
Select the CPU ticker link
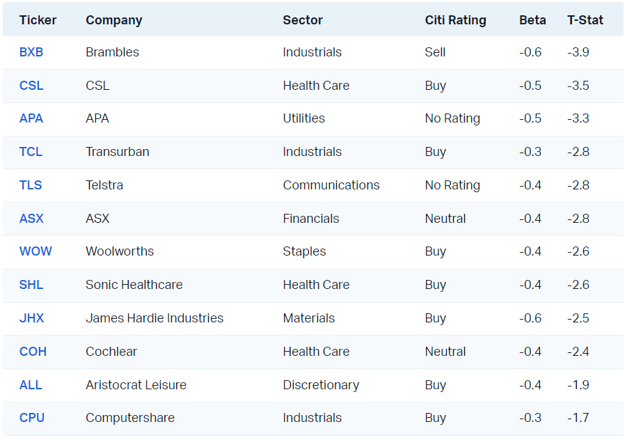(x=32, y=418)
